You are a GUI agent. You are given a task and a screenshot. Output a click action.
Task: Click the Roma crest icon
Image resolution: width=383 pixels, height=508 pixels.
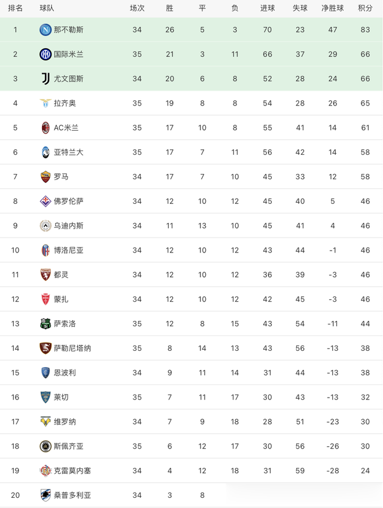tap(45, 177)
